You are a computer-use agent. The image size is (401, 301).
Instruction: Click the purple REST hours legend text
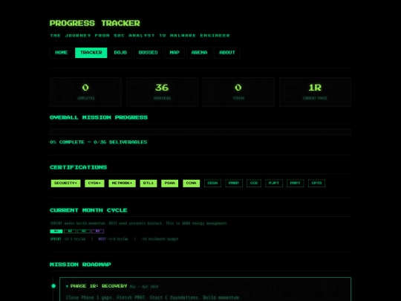[114, 239]
